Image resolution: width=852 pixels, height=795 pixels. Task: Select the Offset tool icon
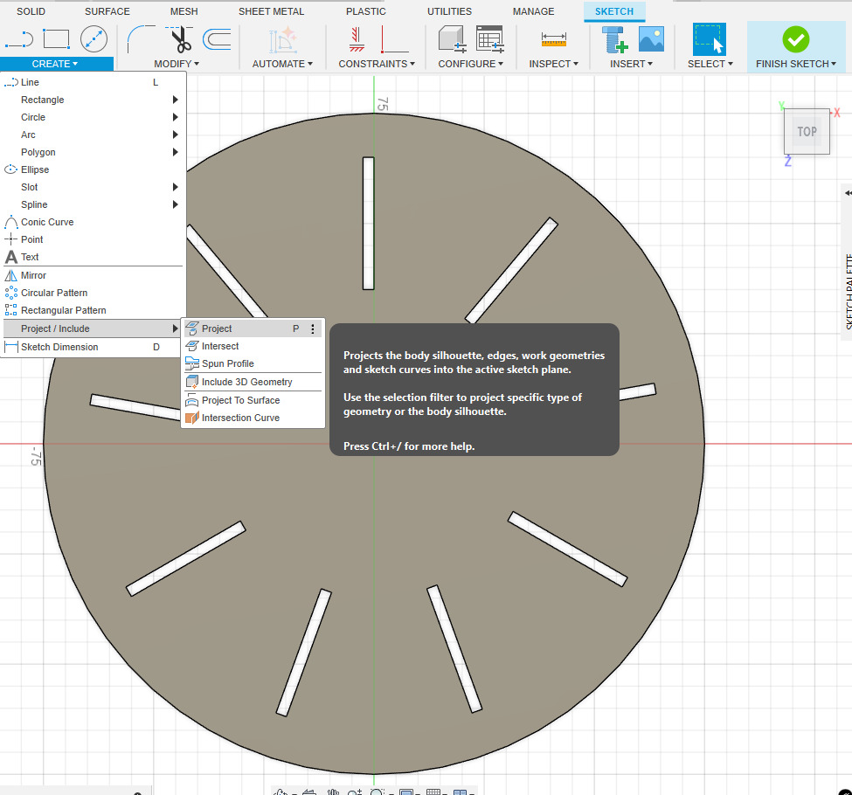(217, 39)
